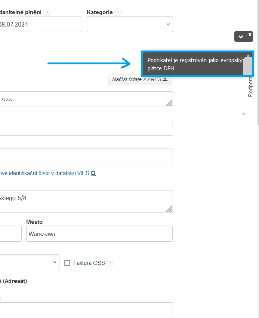Viewport: 259px width, 318px height.
Task: Collapse dark panel with chevron-down icon
Action: [241, 37]
